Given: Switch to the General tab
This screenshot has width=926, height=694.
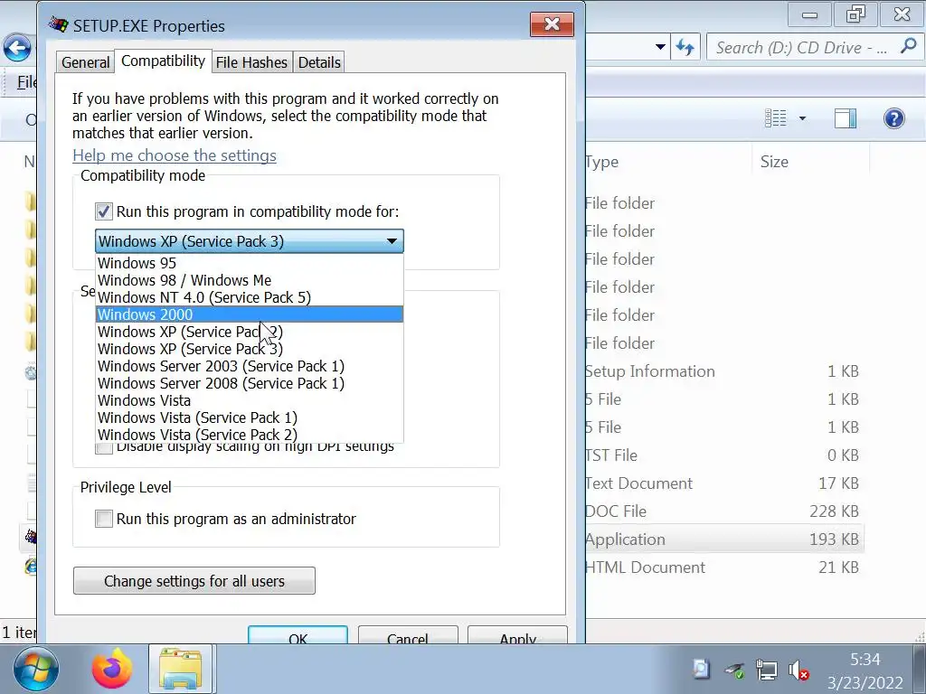Looking at the screenshot, I should pos(86,62).
